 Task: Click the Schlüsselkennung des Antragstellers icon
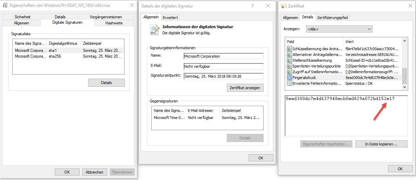(x=289, y=49)
